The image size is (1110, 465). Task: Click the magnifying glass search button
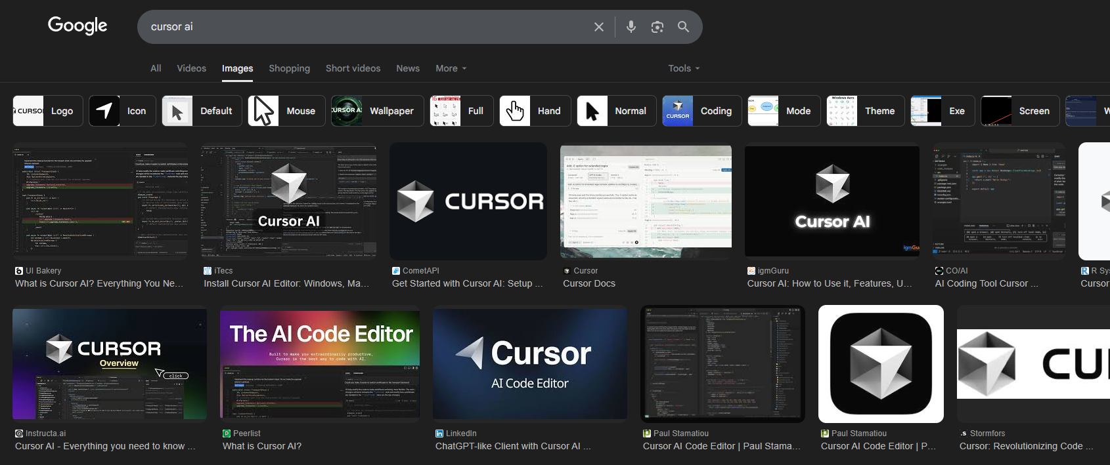point(683,27)
